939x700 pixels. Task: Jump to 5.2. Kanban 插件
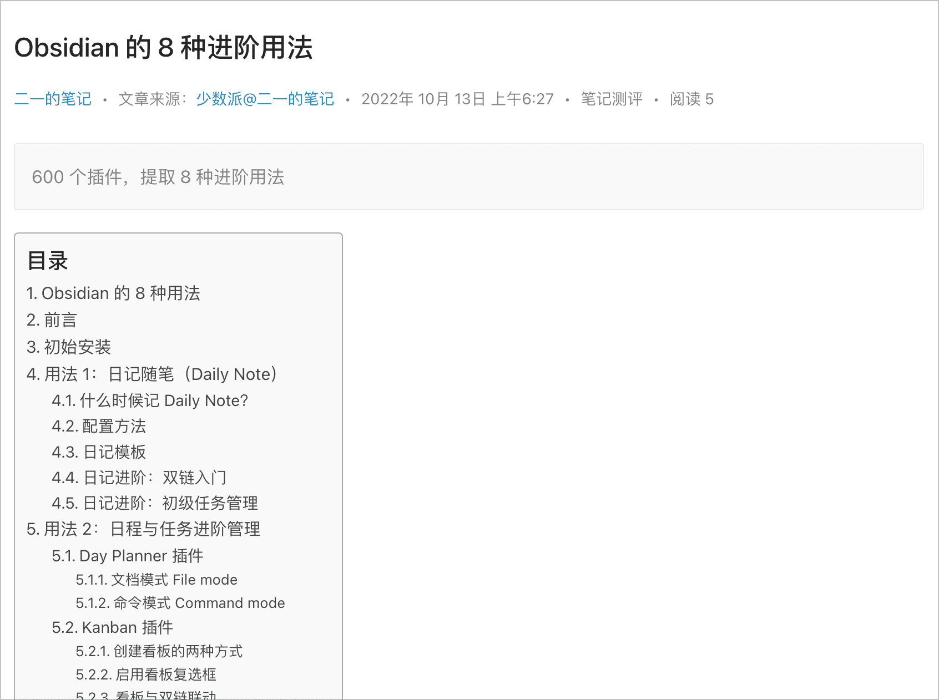click(113, 627)
